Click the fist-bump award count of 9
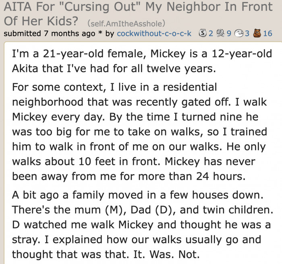 point(229,33)
